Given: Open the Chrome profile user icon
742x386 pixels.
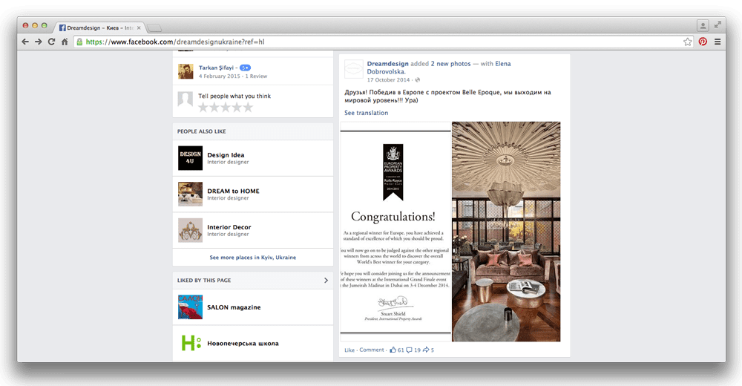Looking at the screenshot, I should [x=703, y=25].
